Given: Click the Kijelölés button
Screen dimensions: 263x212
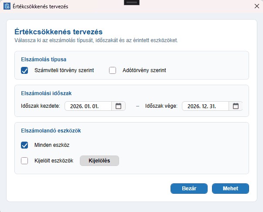Looking at the screenshot, I should 99,161.
